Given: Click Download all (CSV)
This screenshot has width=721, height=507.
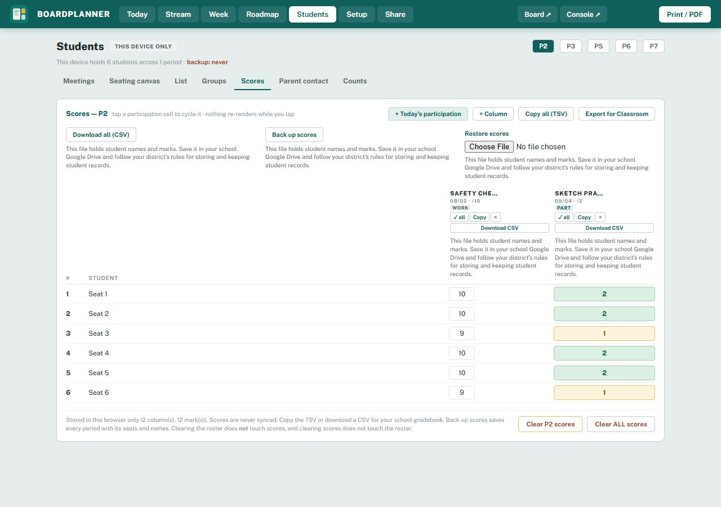Looking at the screenshot, I should pyautogui.click(x=101, y=135).
